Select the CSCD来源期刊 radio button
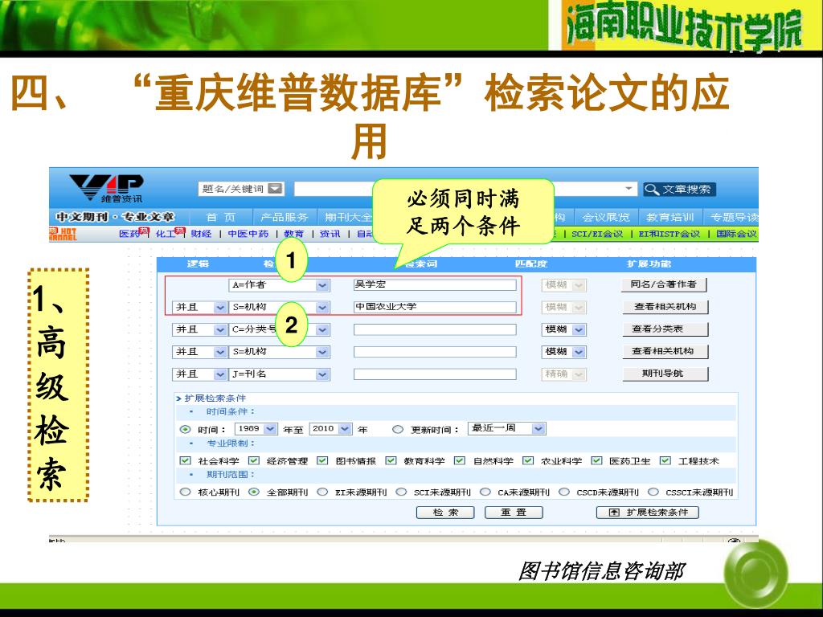823x617 pixels. tap(564, 492)
